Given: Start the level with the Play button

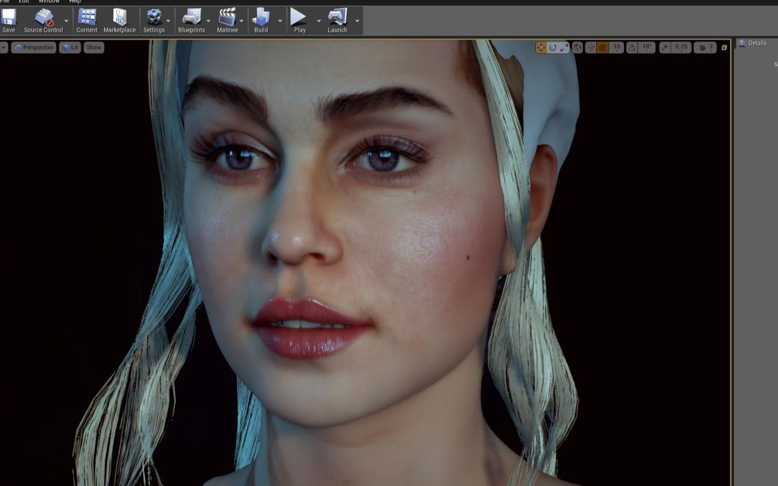Looking at the screenshot, I should click(x=299, y=21).
